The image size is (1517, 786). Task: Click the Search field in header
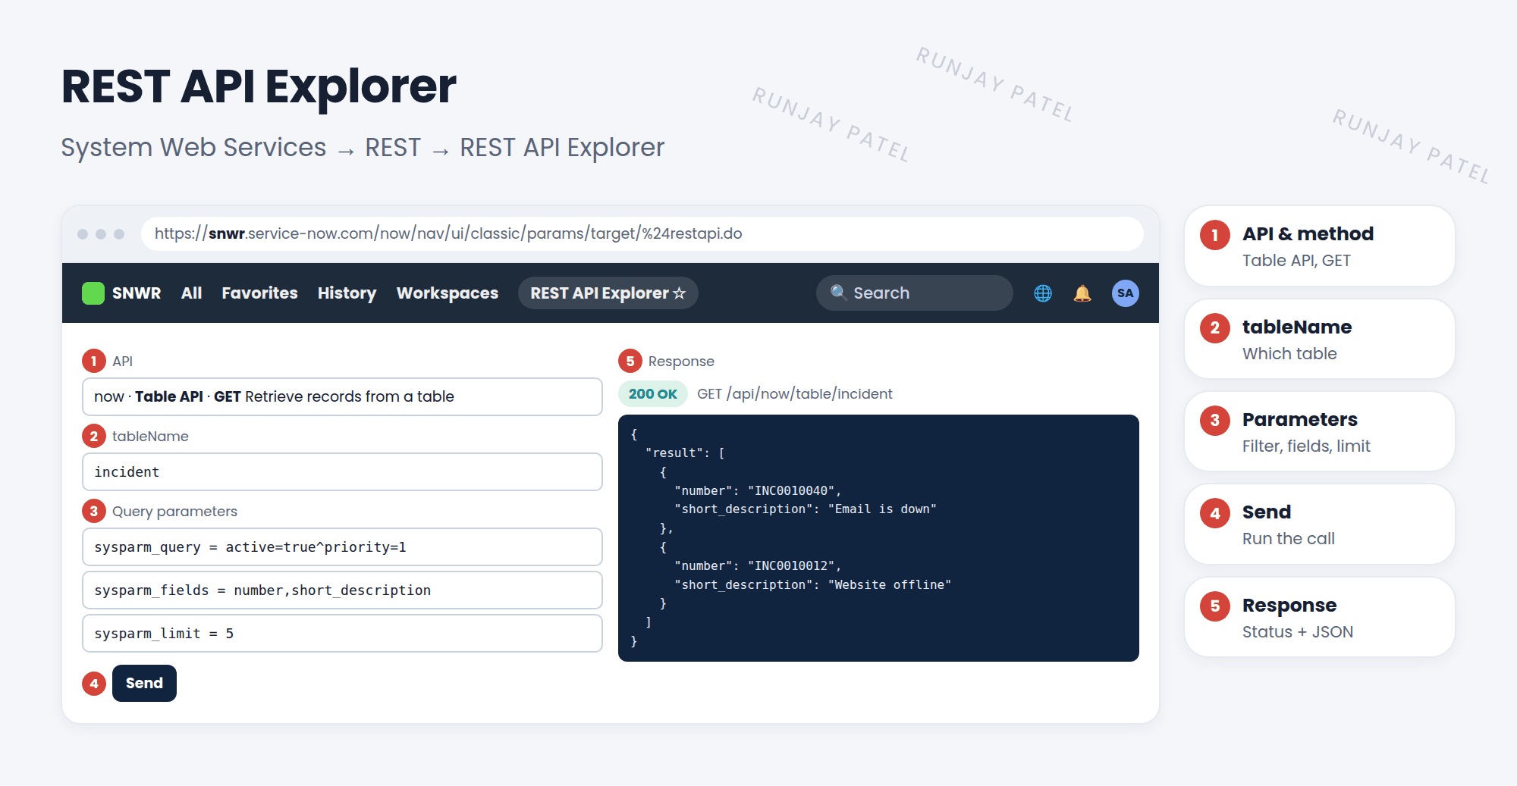point(914,293)
